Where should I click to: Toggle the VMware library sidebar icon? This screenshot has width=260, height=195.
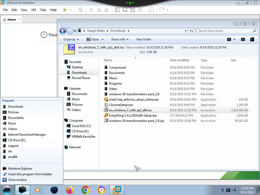click(x=117, y=10)
